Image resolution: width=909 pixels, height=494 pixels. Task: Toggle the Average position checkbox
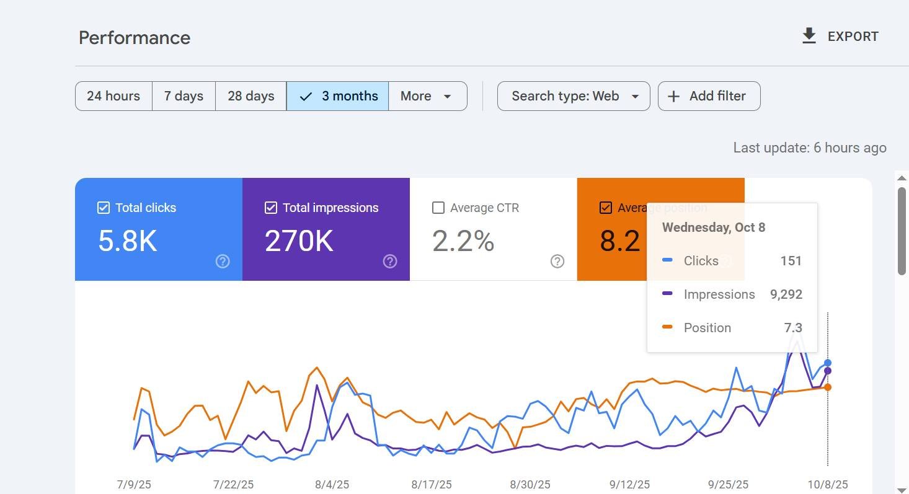pos(606,208)
